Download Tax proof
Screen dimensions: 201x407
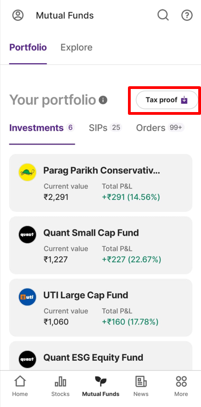(167, 100)
